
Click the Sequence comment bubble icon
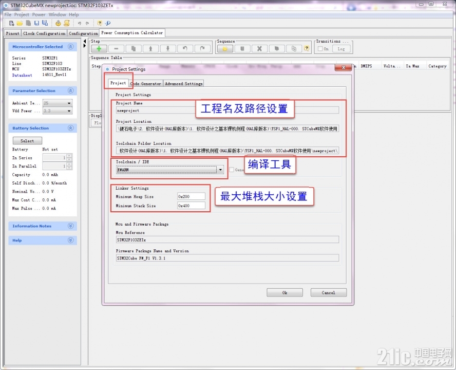click(277, 49)
